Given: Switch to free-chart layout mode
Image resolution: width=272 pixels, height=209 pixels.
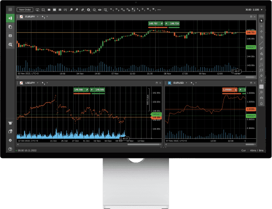Looking at the screenshot, I should point(60,10).
